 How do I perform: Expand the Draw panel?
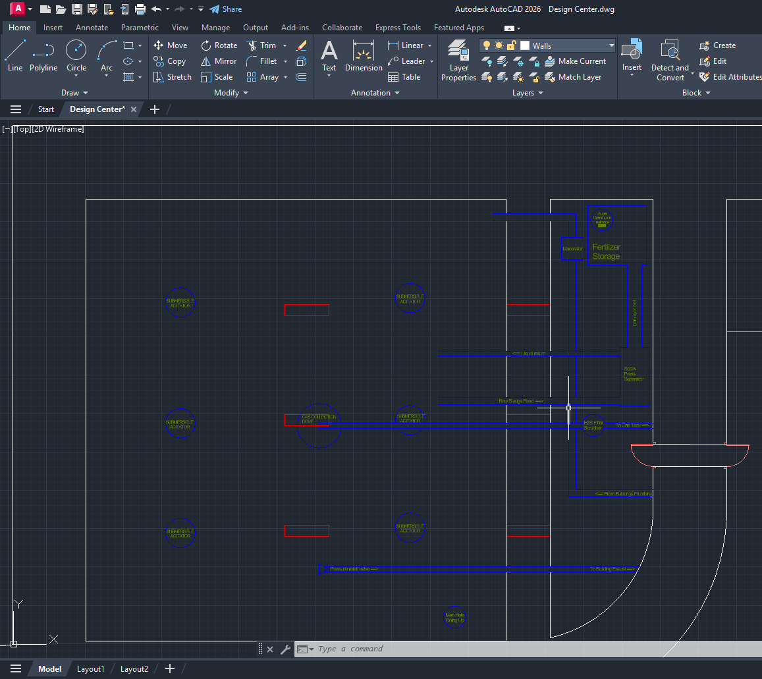74,92
